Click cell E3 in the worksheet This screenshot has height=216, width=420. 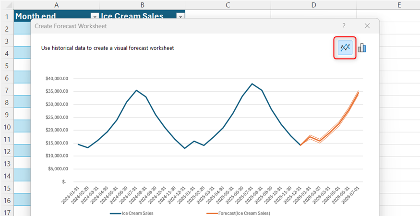(x=399, y=41)
